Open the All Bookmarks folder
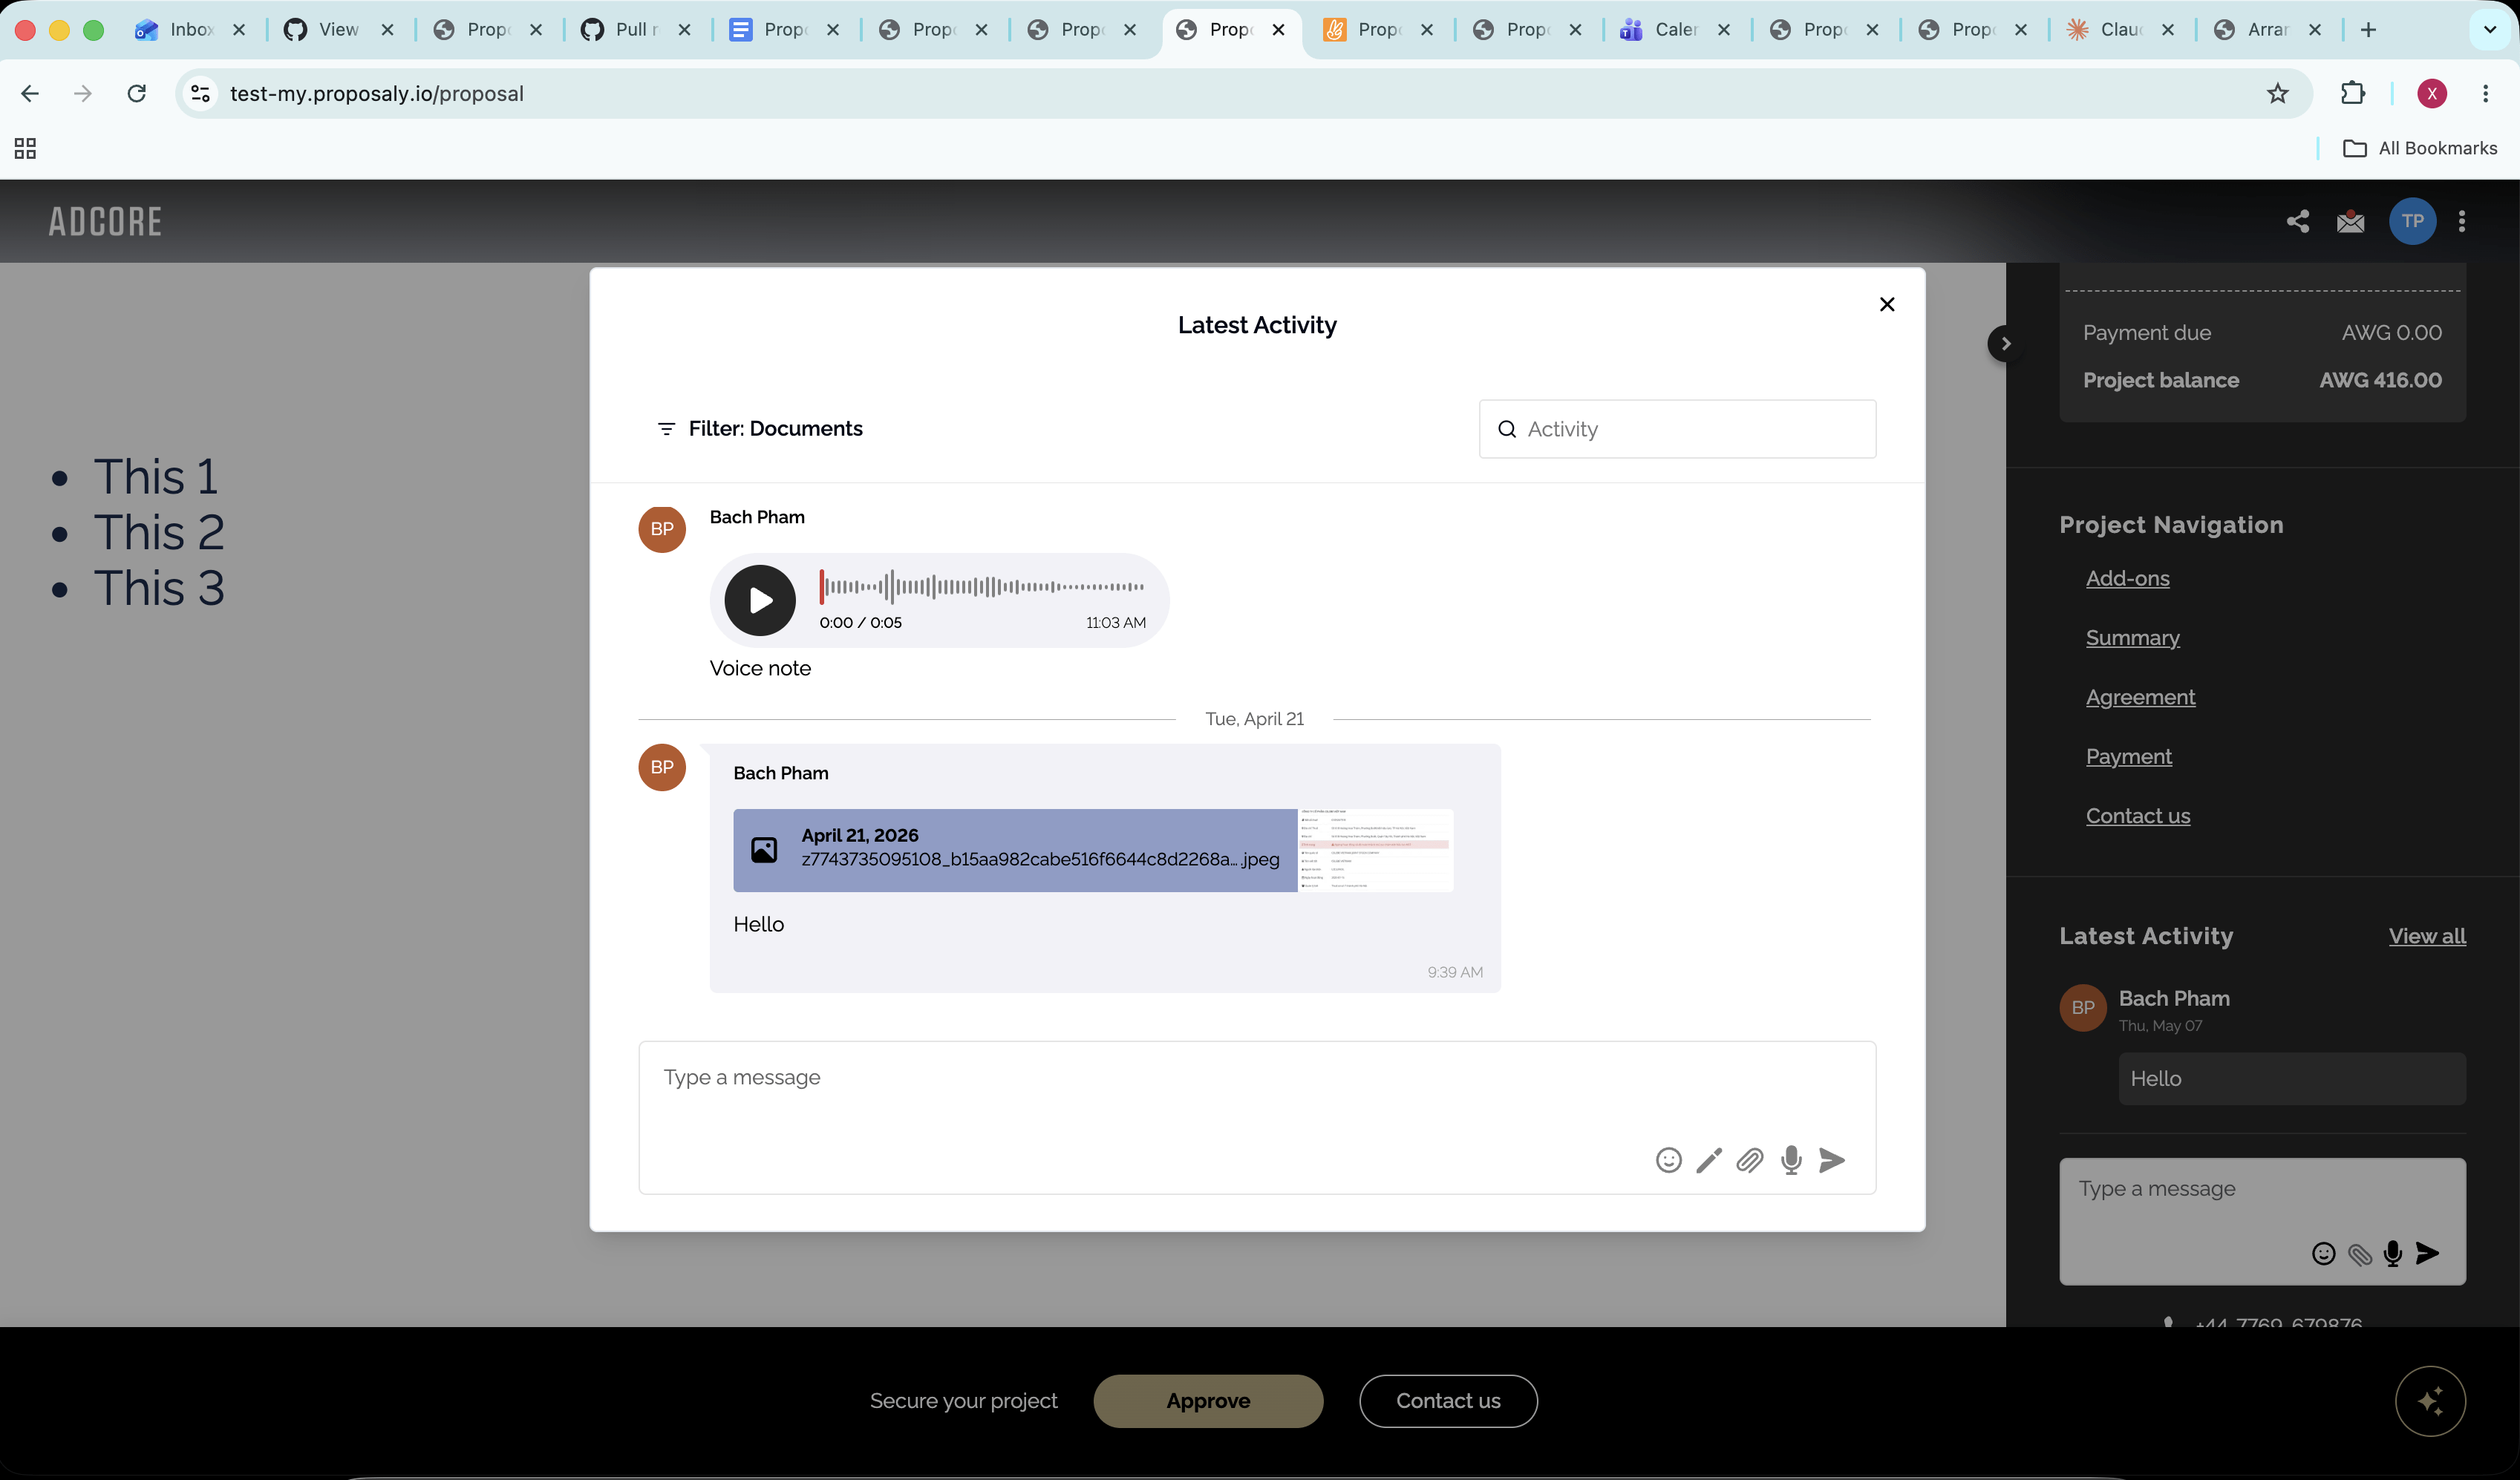 click(2420, 149)
